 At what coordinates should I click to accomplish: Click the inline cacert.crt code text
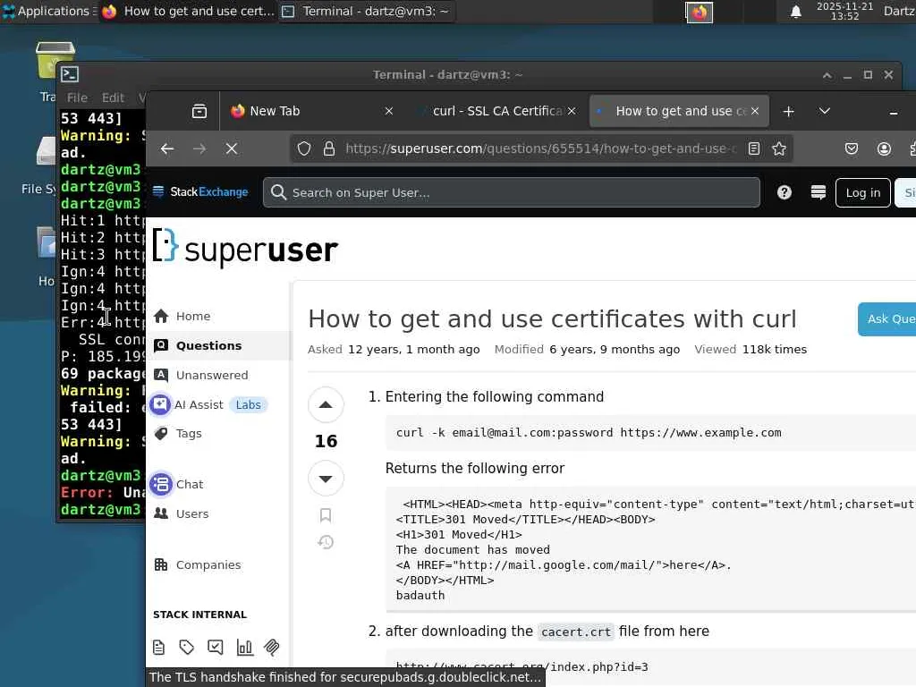[x=576, y=632]
